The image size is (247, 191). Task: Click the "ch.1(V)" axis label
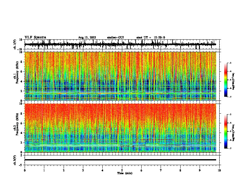tap(15, 44)
